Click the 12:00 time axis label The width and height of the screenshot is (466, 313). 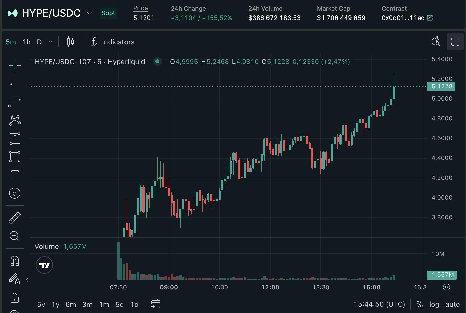270,287
